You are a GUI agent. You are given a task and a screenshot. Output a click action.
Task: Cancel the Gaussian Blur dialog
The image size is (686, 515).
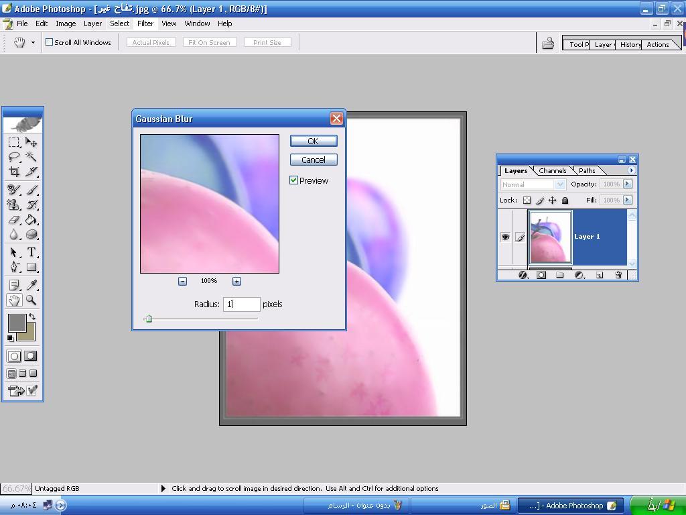[314, 160]
